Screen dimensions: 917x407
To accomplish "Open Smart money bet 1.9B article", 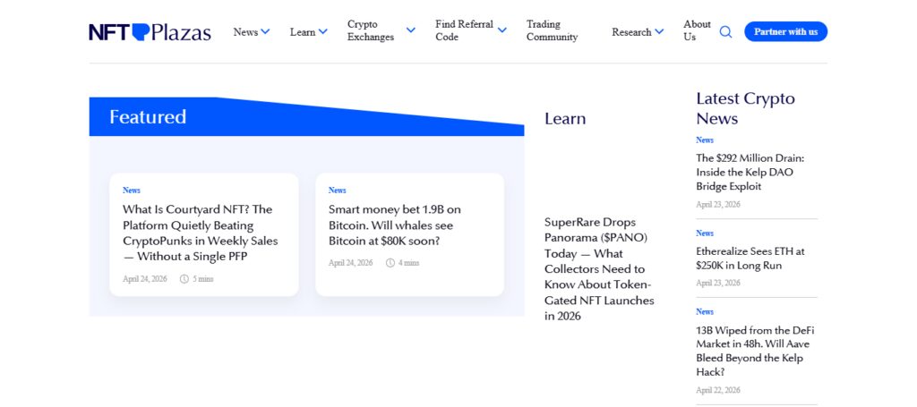I will point(395,225).
